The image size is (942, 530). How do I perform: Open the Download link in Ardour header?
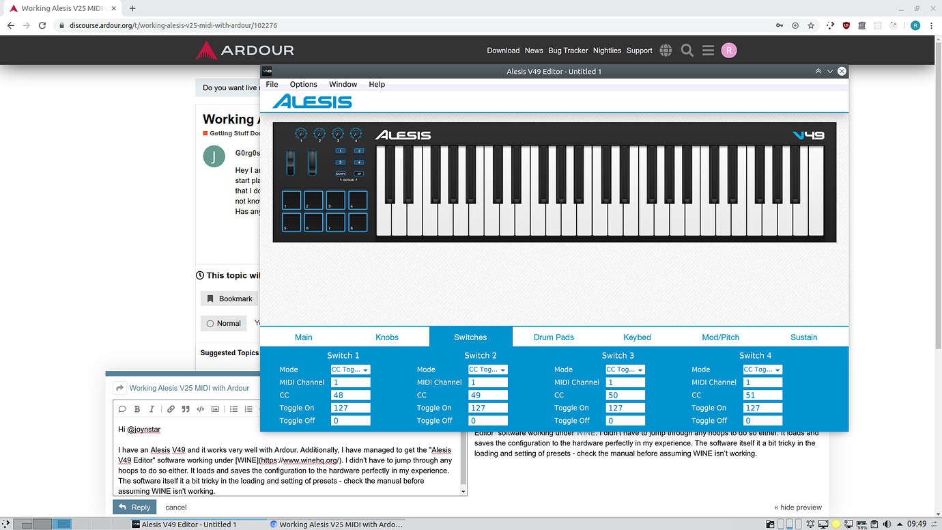[503, 51]
